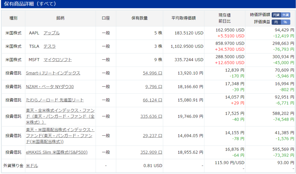
Task: Click the 54,996 口 holding quantity
Action: point(152,73)
